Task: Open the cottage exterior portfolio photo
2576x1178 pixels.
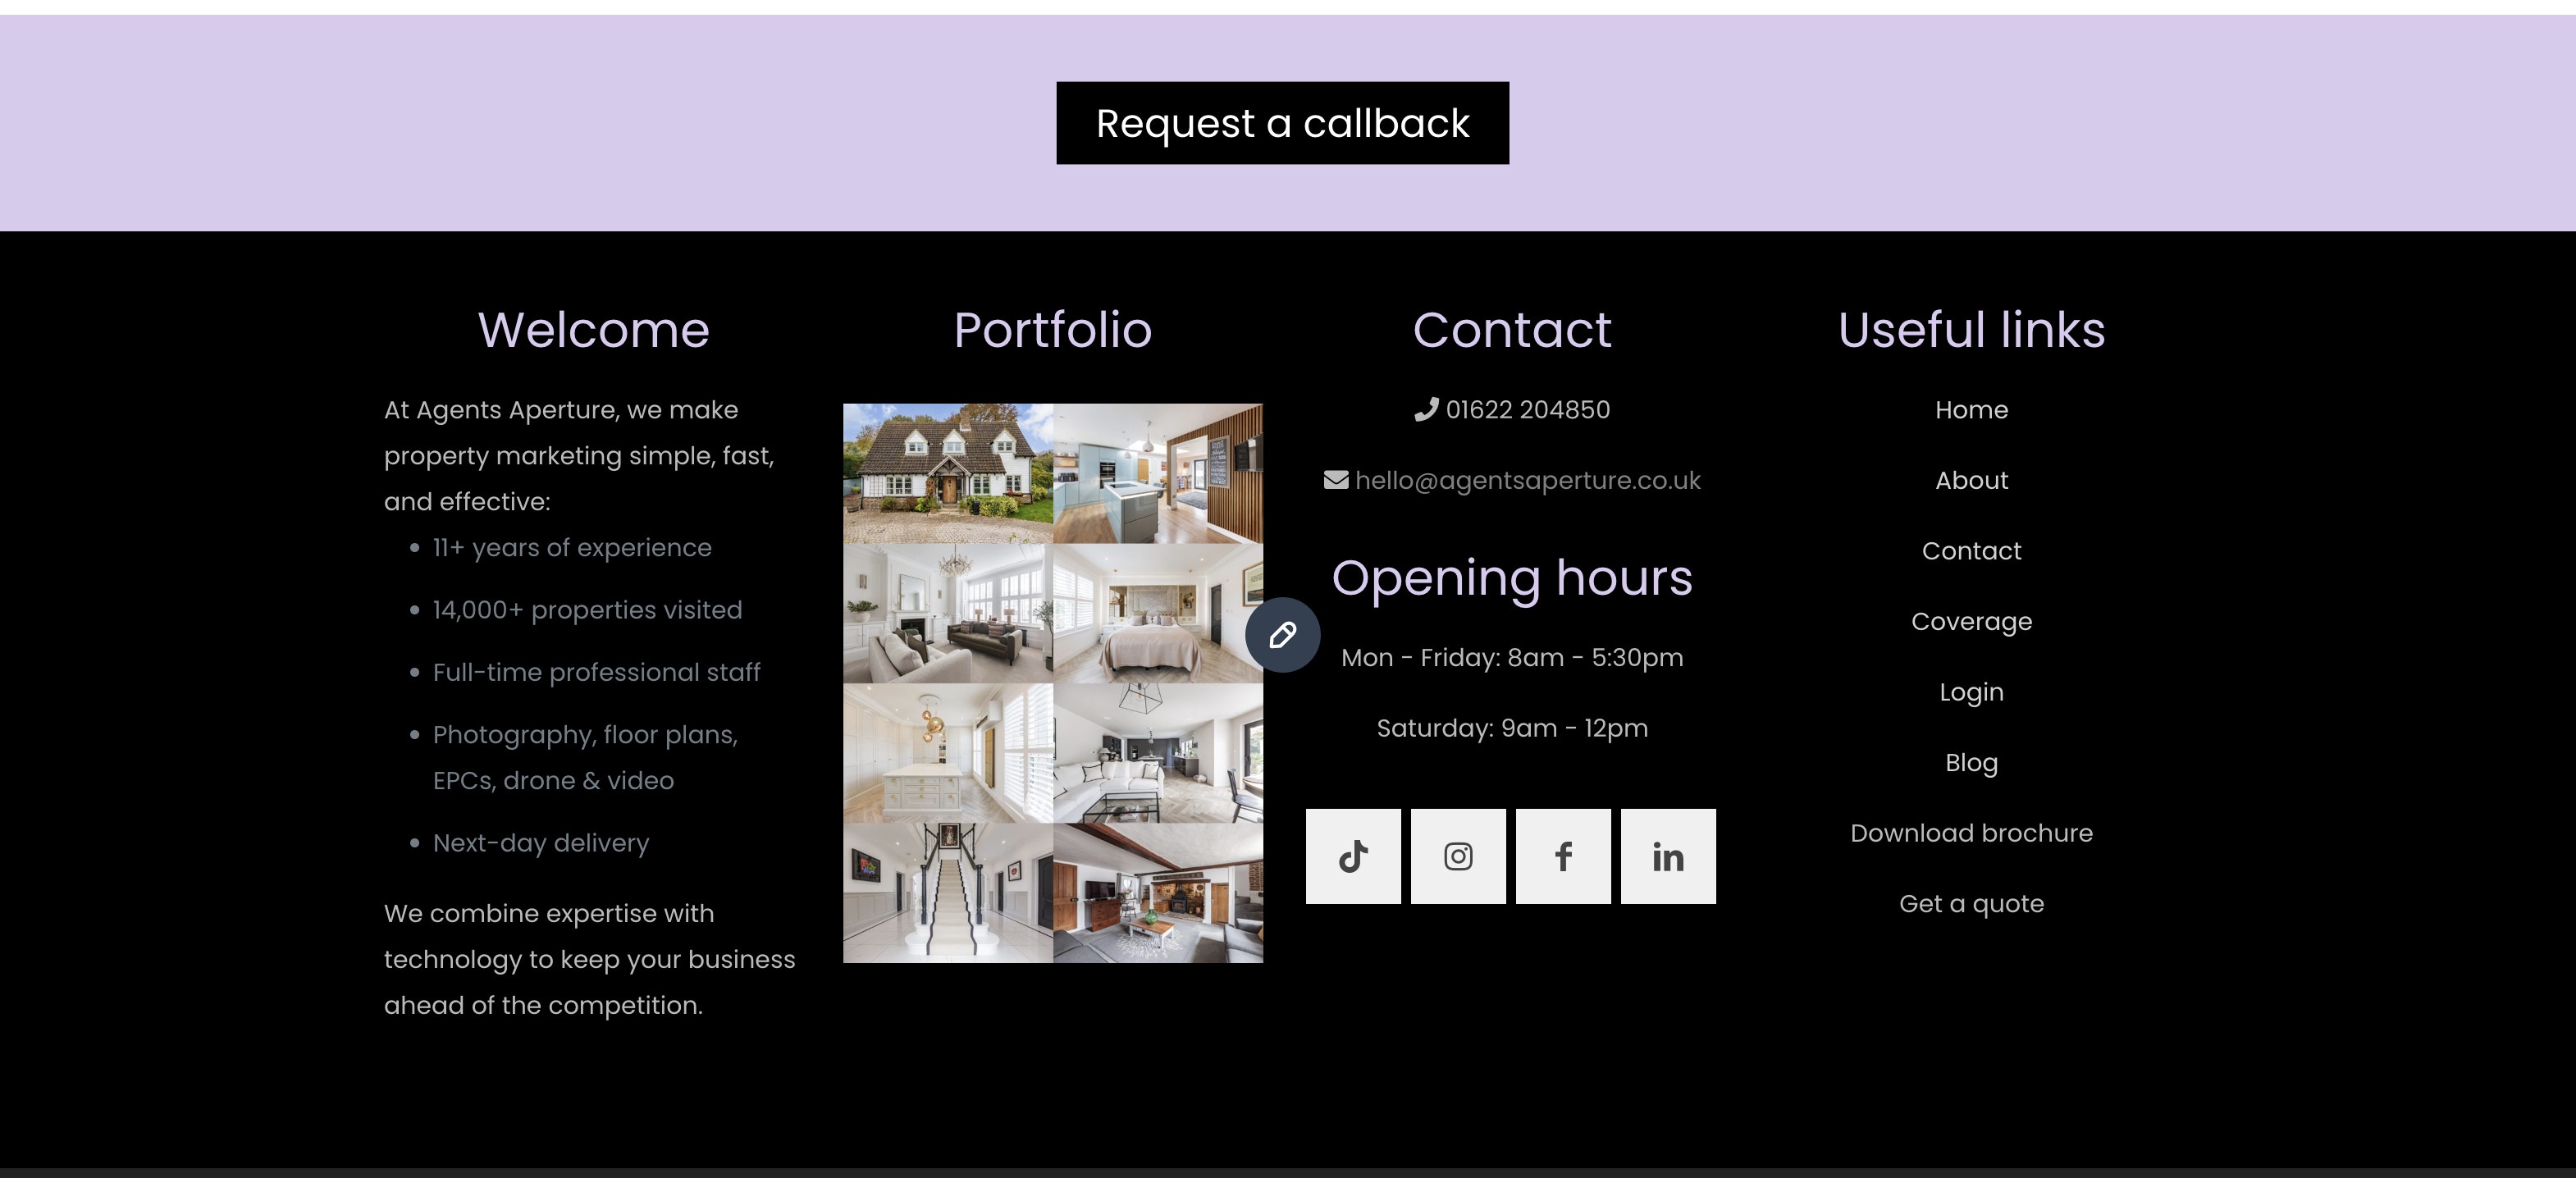Action: [x=947, y=473]
